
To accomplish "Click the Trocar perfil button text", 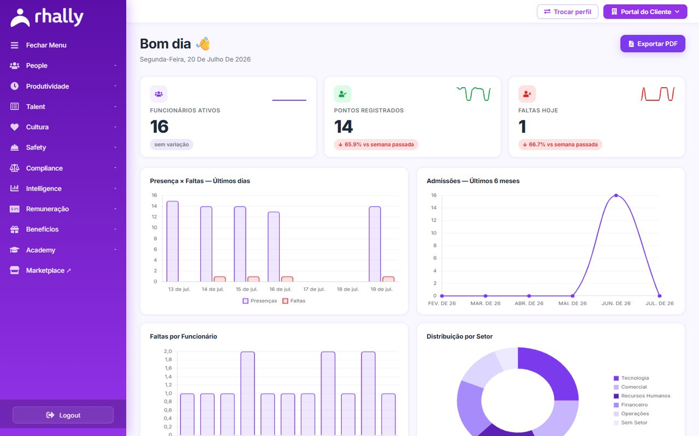I will click(x=572, y=12).
